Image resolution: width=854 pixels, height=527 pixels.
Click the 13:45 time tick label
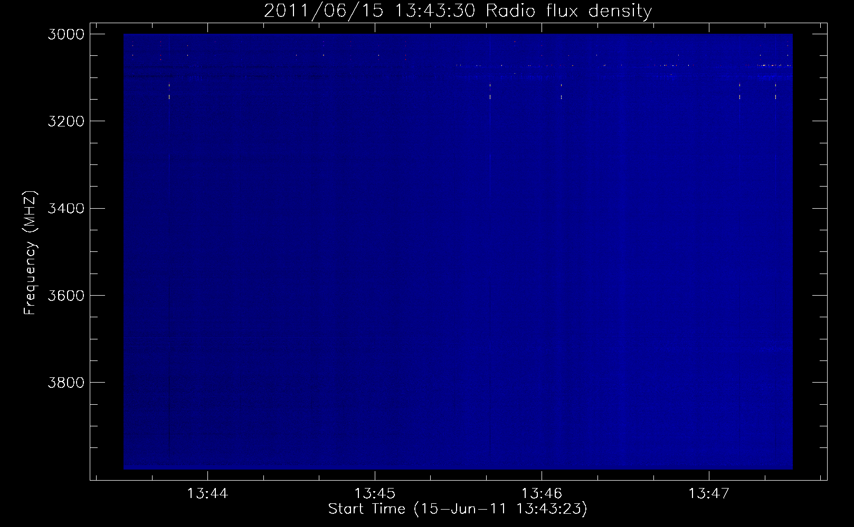tap(375, 493)
